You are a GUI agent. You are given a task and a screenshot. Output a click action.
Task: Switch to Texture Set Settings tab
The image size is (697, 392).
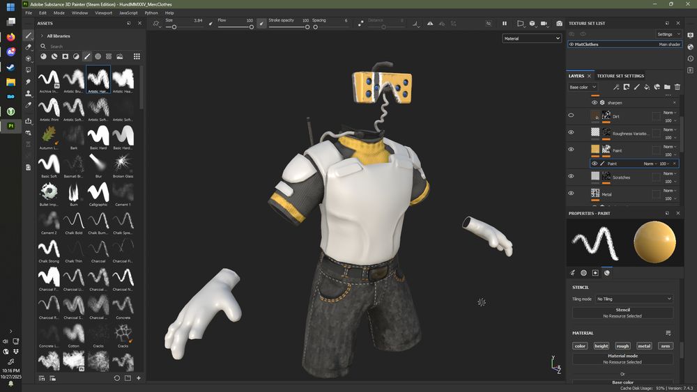620,76
